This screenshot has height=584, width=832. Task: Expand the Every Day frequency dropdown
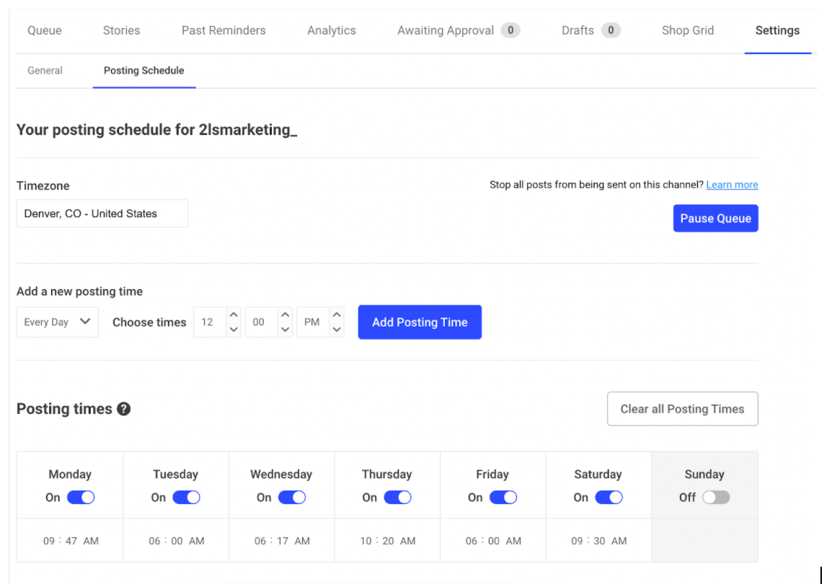(x=57, y=322)
